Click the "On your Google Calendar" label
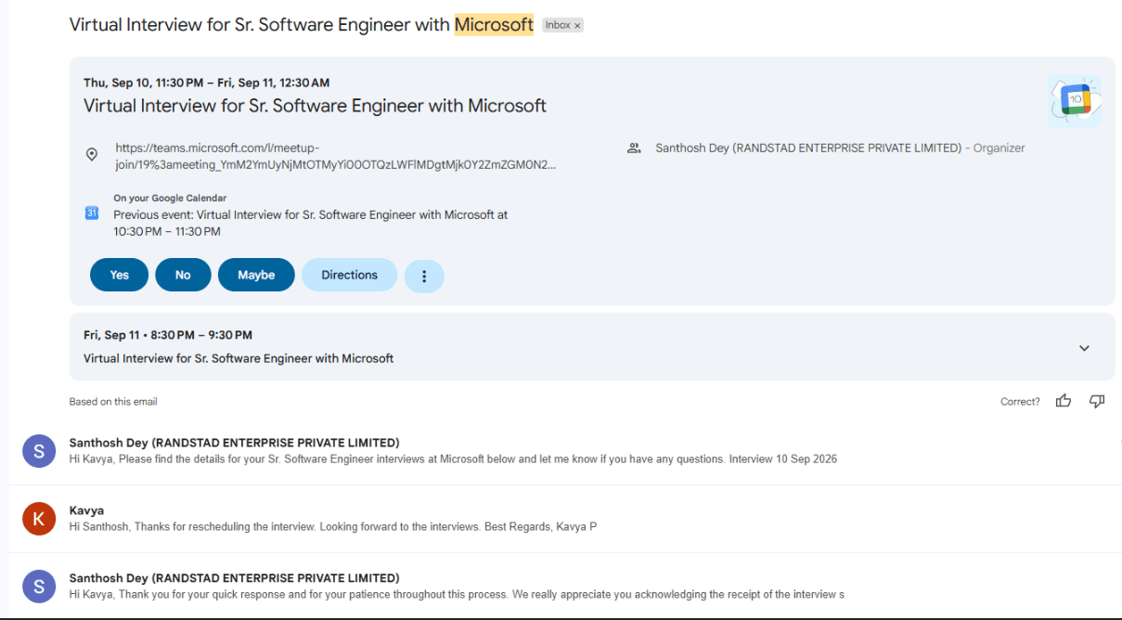1122x620 pixels. pyautogui.click(x=170, y=198)
